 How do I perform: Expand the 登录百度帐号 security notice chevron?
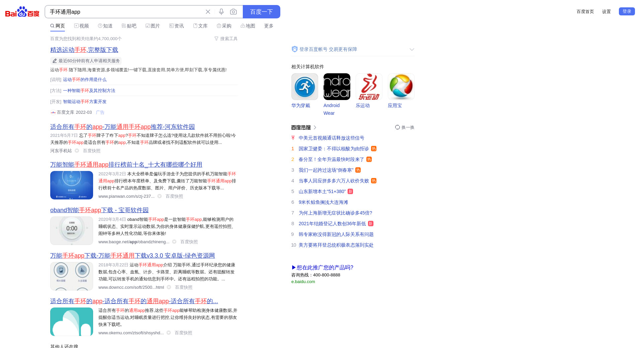(x=412, y=50)
